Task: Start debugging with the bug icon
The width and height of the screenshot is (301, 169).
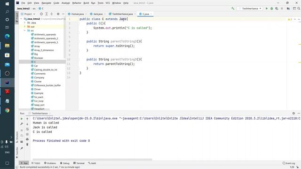Action: pos(272,8)
